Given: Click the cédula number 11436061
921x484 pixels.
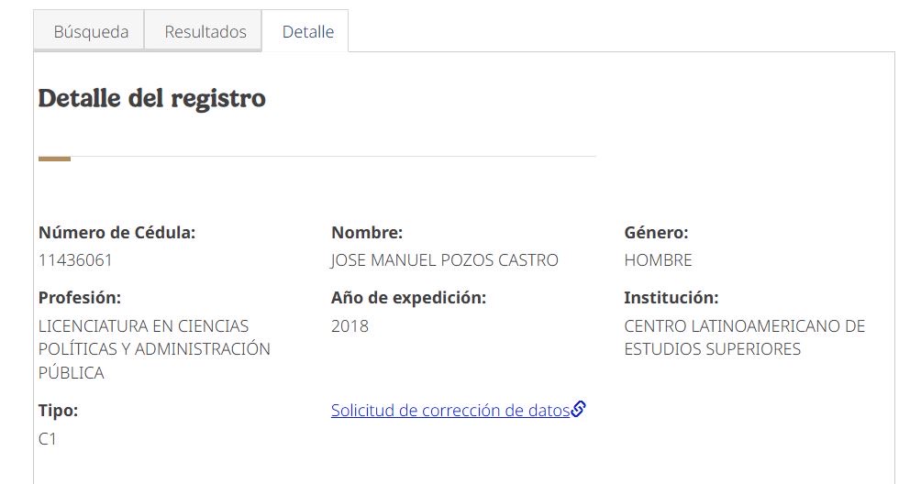Looking at the screenshot, I should tap(75, 260).
